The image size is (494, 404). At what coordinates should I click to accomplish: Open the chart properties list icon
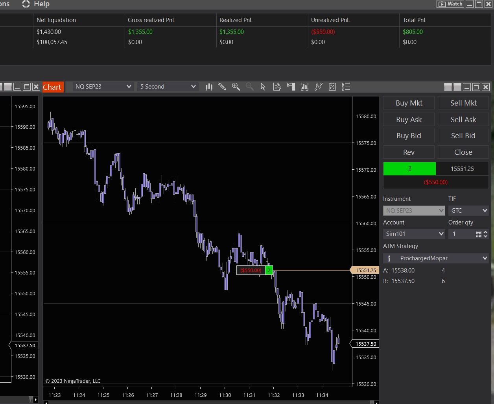[346, 87]
